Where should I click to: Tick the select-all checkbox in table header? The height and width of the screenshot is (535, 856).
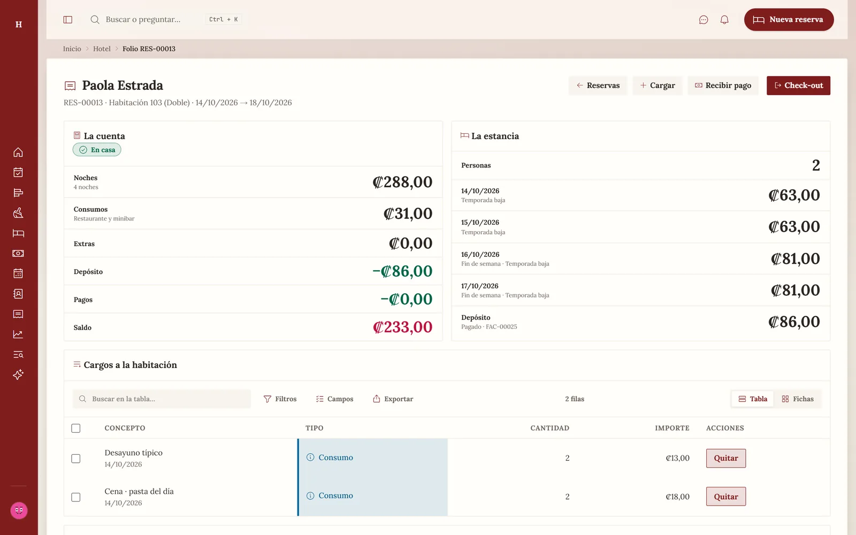pos(76,429)
